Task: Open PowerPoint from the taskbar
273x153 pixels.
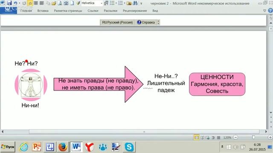Action: tap(37, 147)
